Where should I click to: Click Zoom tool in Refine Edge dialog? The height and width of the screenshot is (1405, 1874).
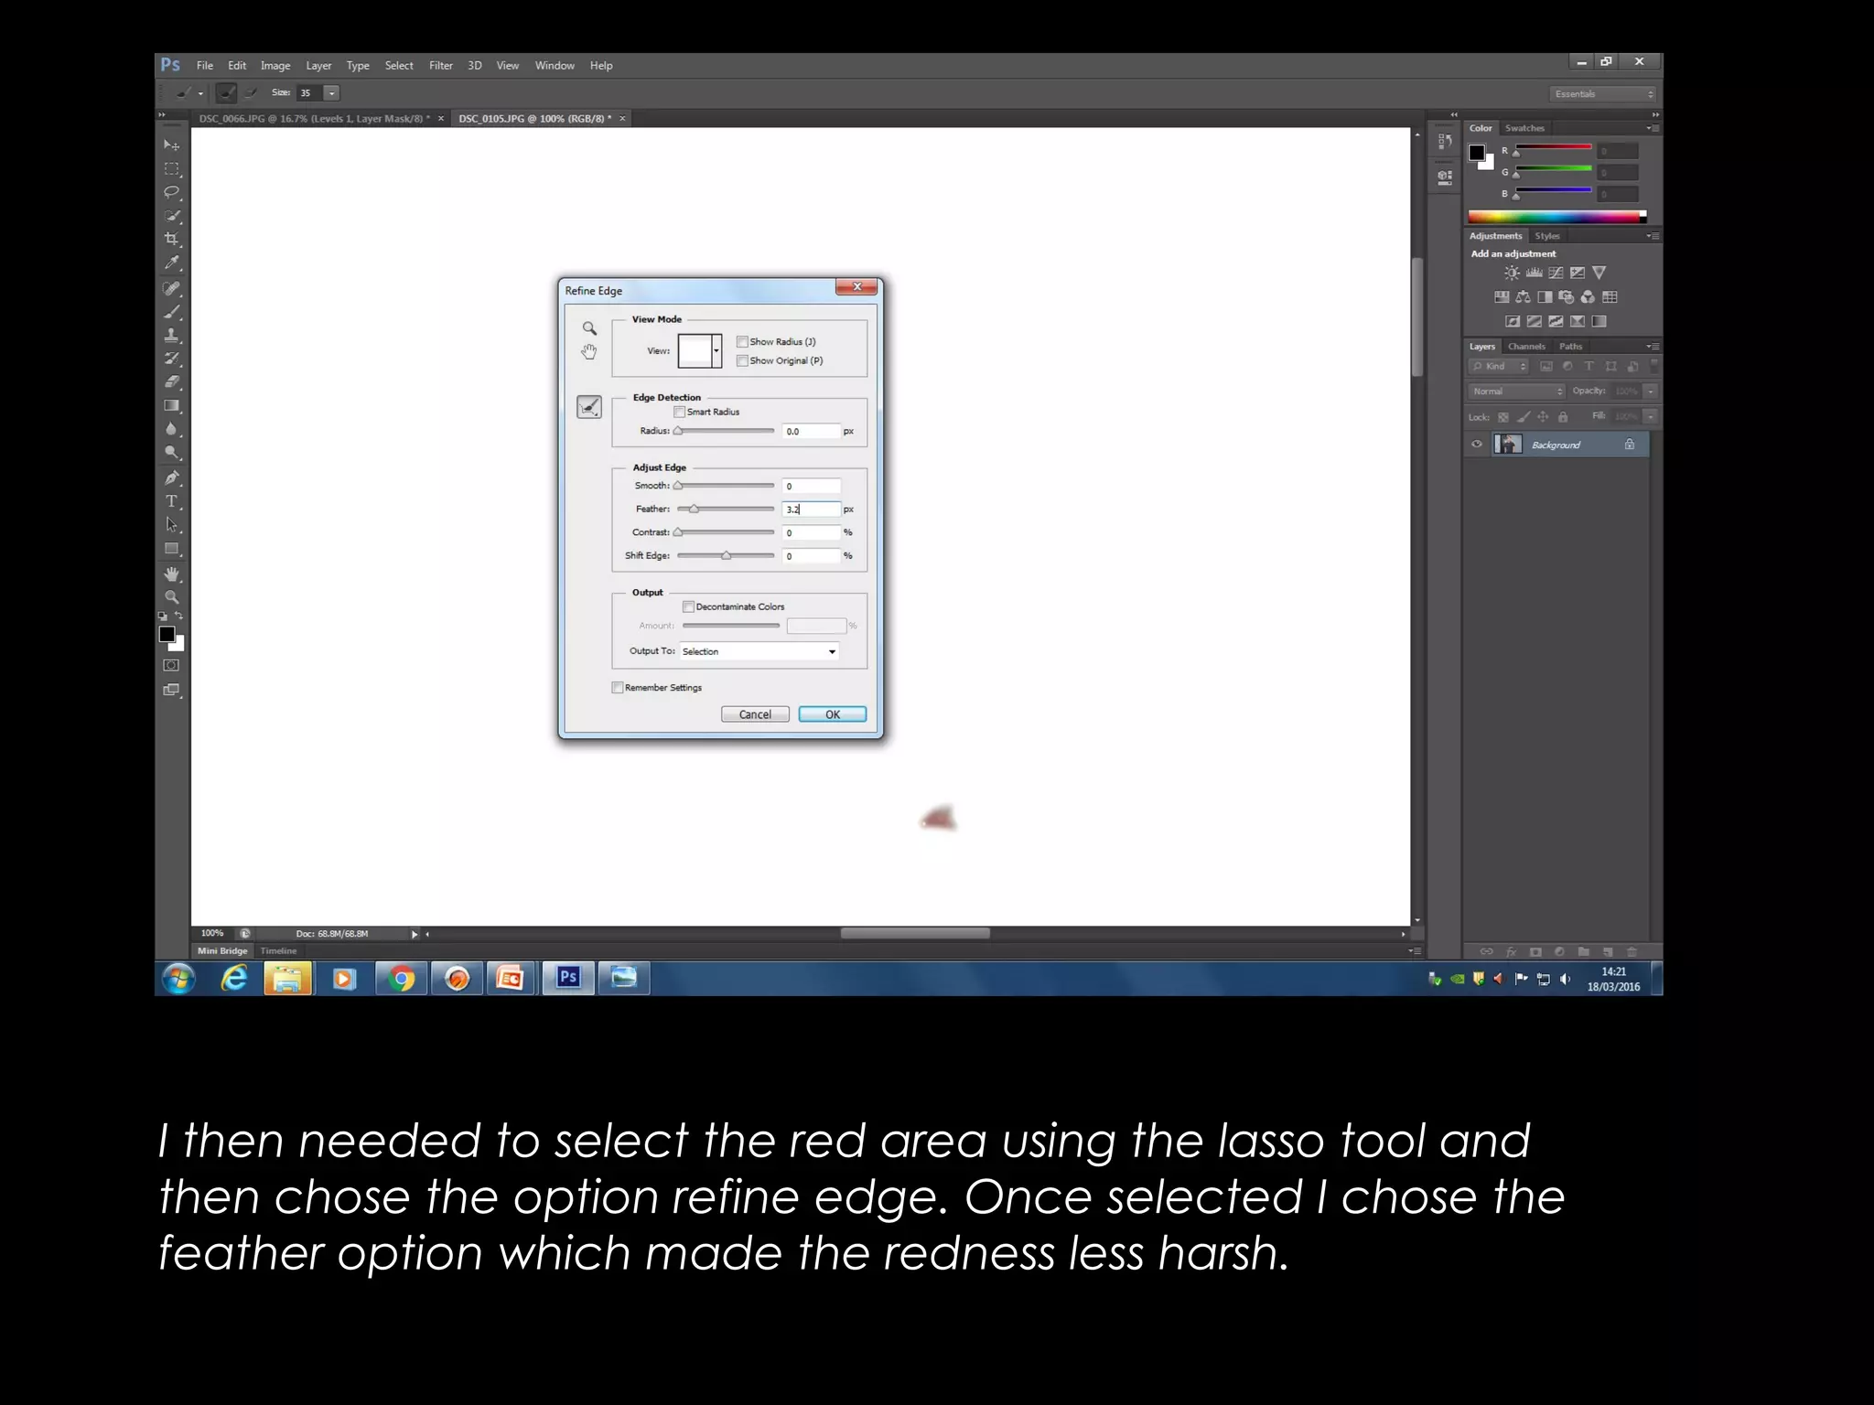point(589,328)
